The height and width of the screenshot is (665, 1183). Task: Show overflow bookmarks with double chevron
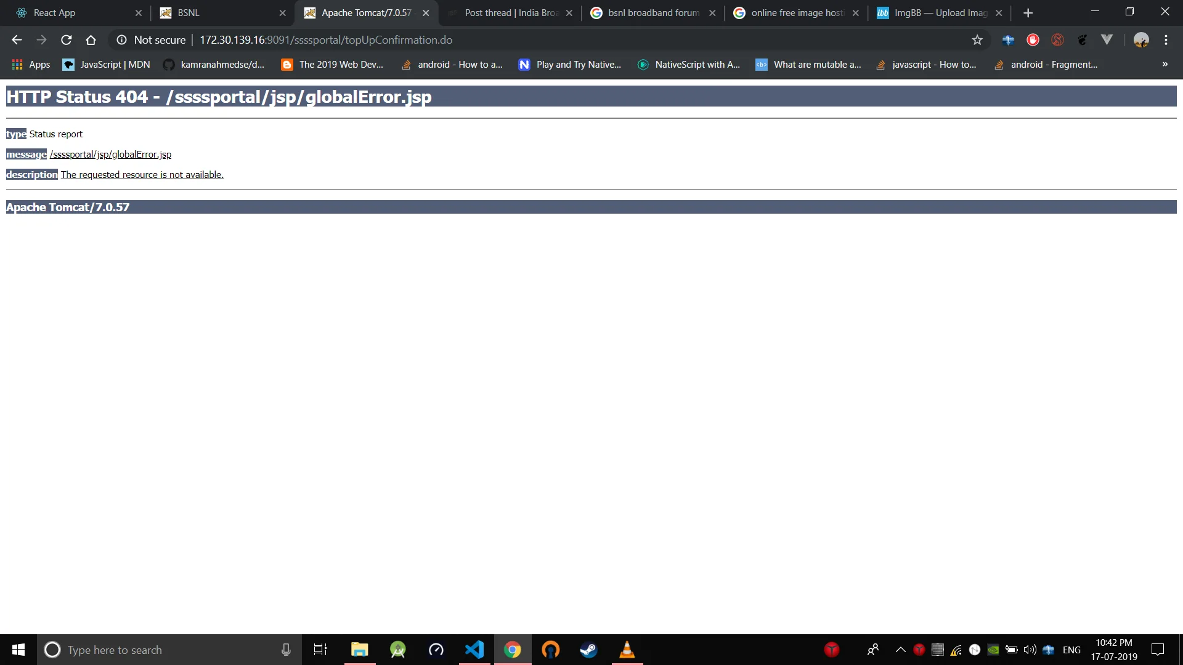pyautogui.click(x=1165, y=64)
